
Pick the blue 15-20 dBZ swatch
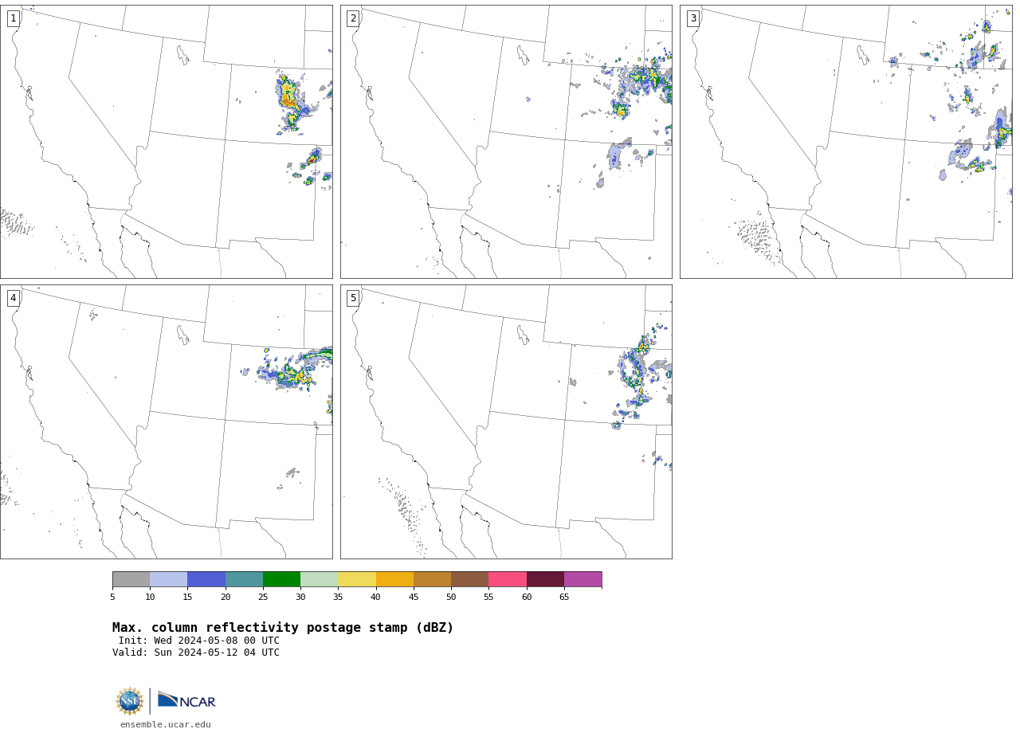(x=206, y=579)
